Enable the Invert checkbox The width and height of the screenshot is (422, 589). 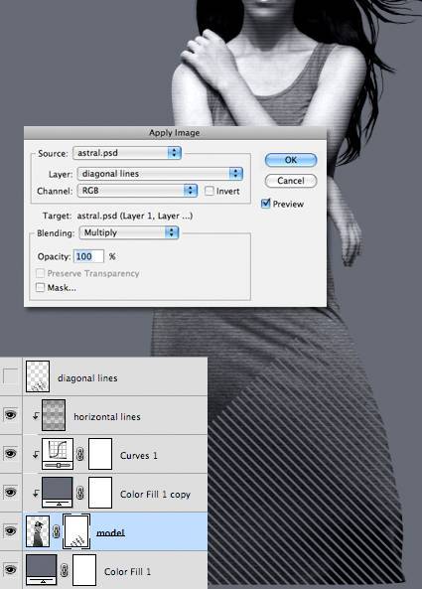tap(210, 191)
